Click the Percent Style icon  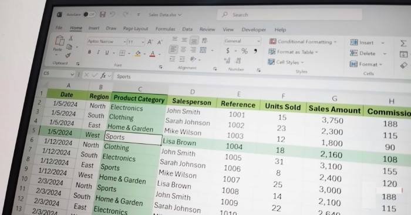(244, 51)
